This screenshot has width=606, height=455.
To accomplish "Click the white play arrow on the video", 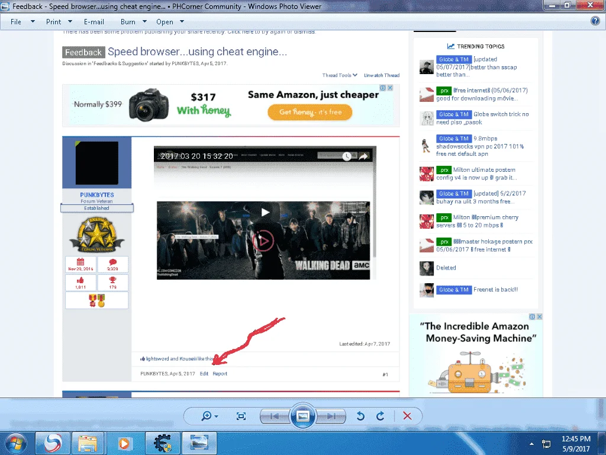I will (265, 212).
